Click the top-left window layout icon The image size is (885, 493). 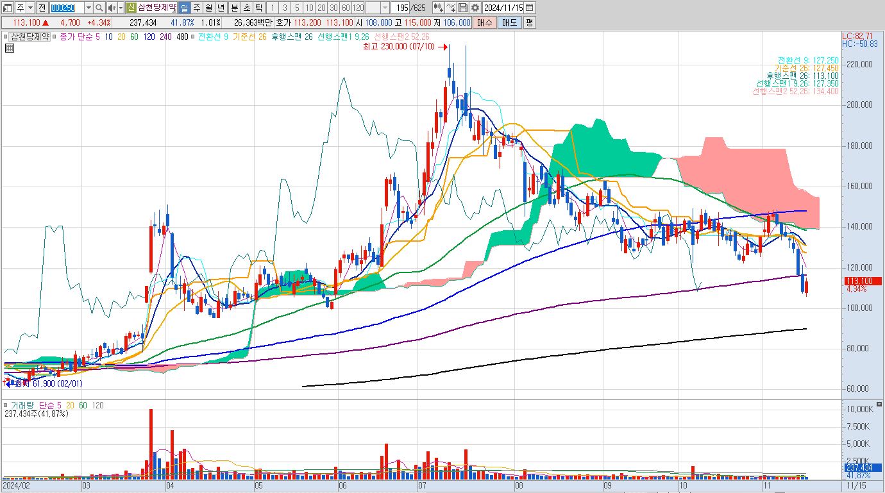pyautogui.click(x=8, y=8)
